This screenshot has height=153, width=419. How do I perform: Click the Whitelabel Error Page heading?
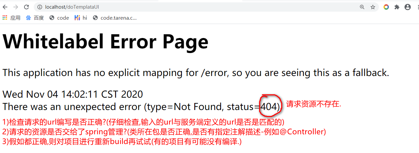tap(105, 42)
